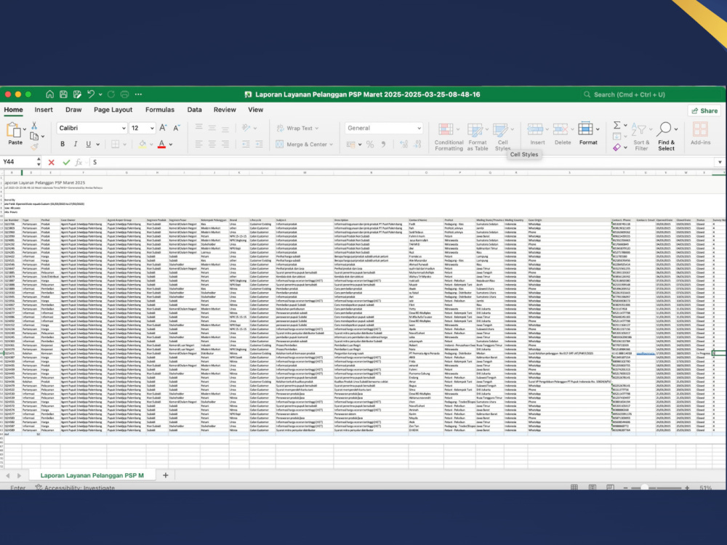Click the Clear eraser icon

click(616, 148)
